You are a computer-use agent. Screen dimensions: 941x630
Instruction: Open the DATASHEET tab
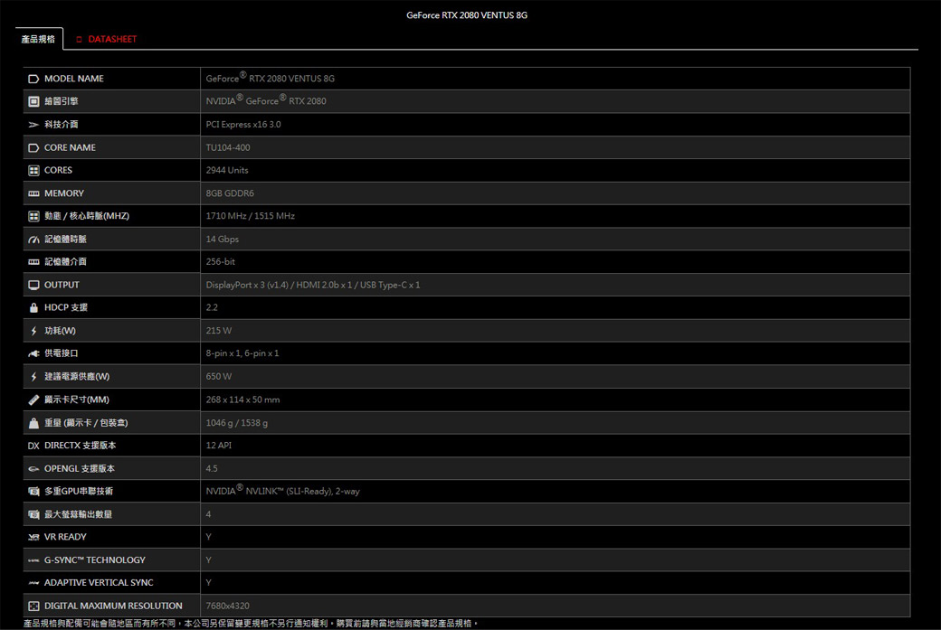point(112,39)
